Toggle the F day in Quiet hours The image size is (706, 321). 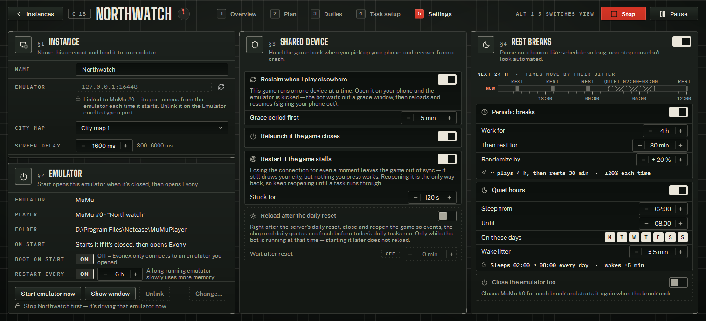click(658, 238)
